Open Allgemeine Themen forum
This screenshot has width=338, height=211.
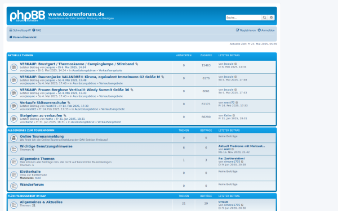[x=37, y=159]
